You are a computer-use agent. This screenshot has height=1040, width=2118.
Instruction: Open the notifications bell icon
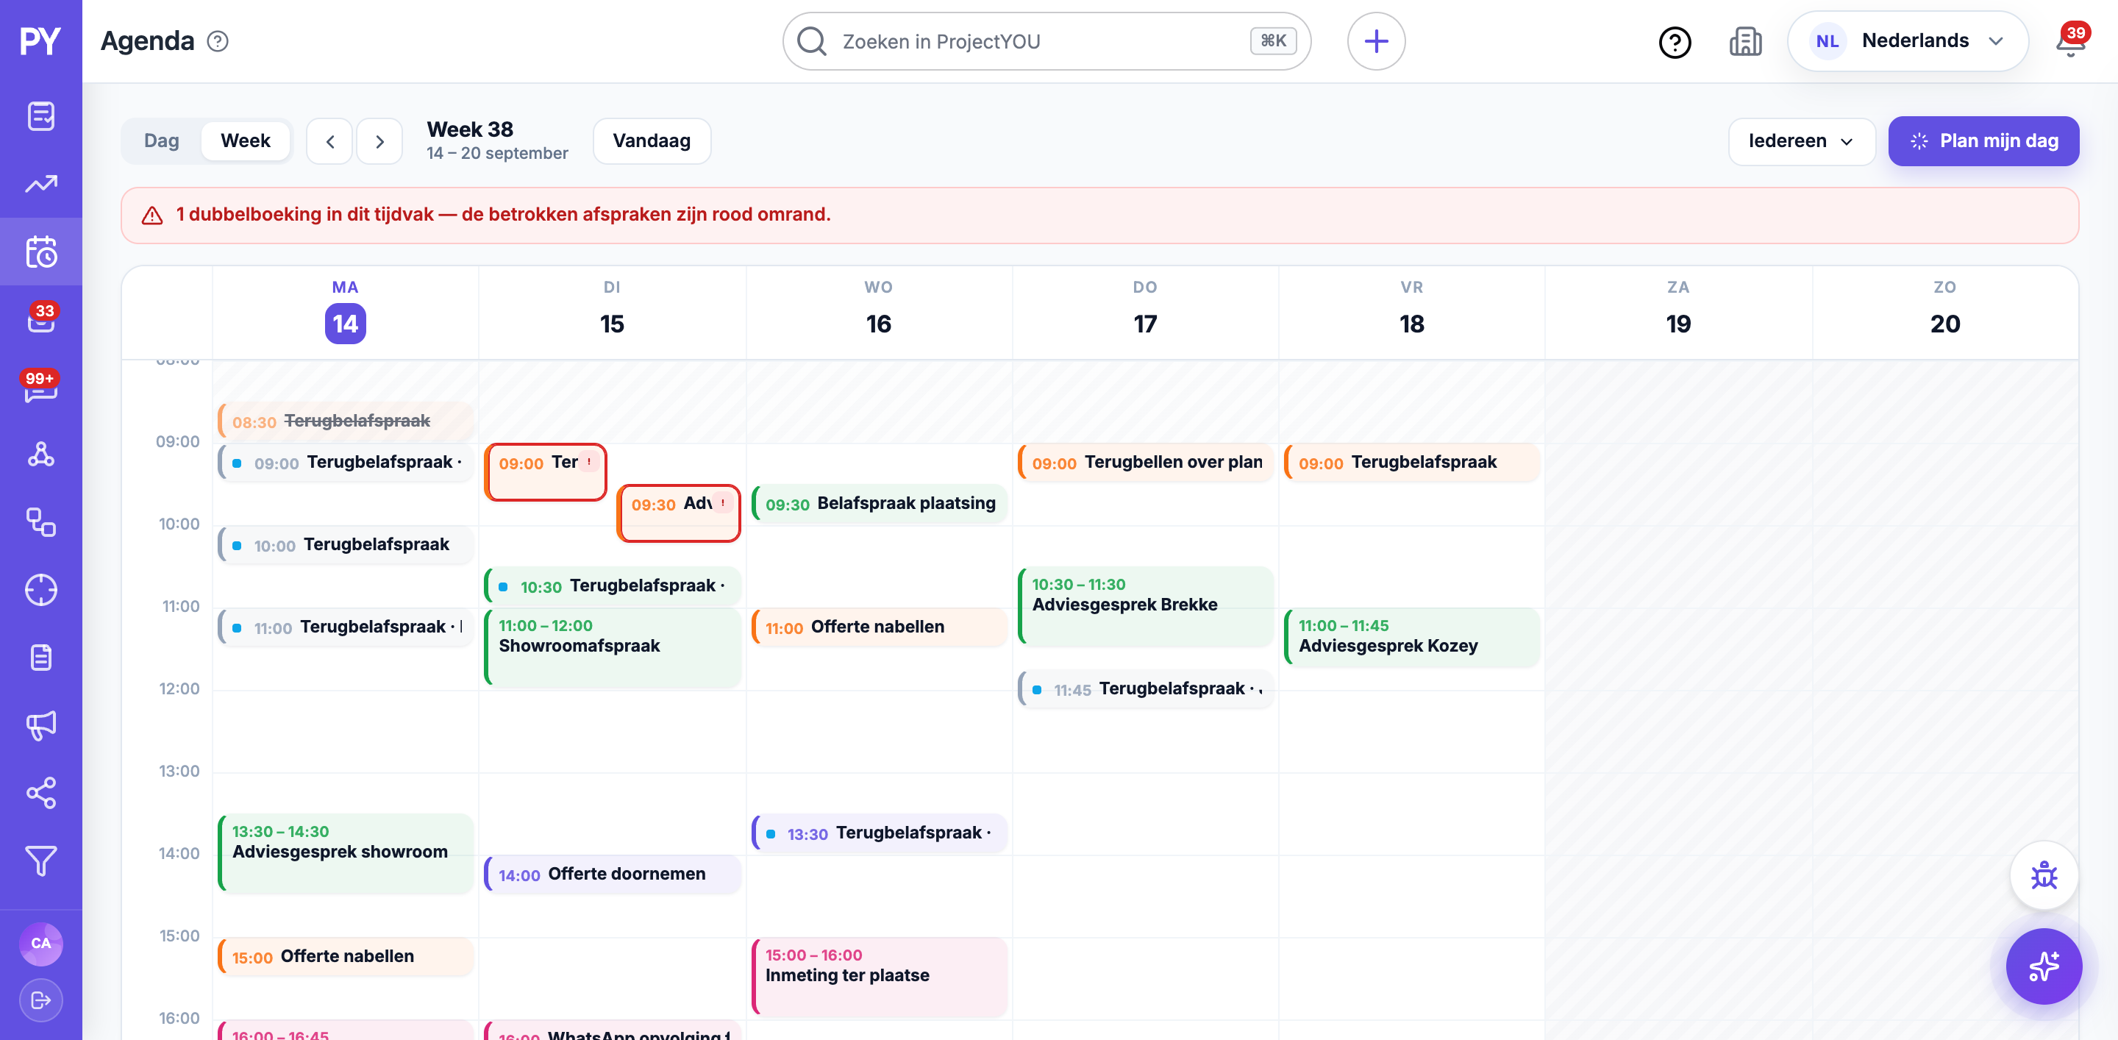pos(2069,41)
